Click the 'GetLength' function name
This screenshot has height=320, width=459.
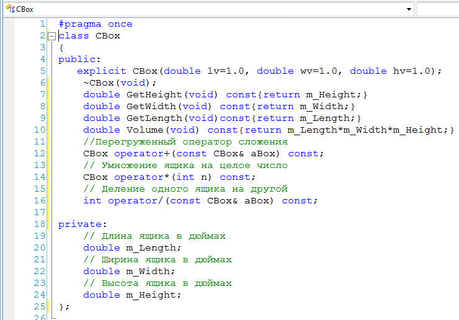(x=154, y=118)
